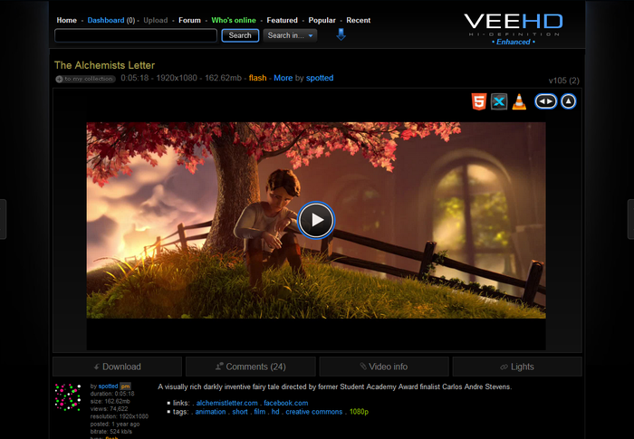Play the Alchemists Letter video
This screenshot has width=634, height=439.
tap(316, 220)
